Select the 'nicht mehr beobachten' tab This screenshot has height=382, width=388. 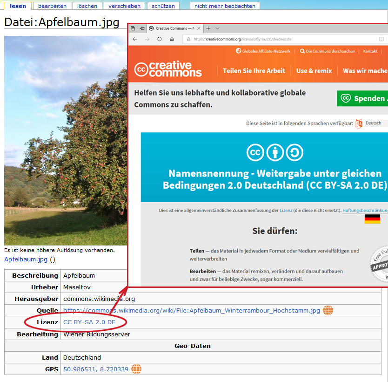(x=225, y=6)
